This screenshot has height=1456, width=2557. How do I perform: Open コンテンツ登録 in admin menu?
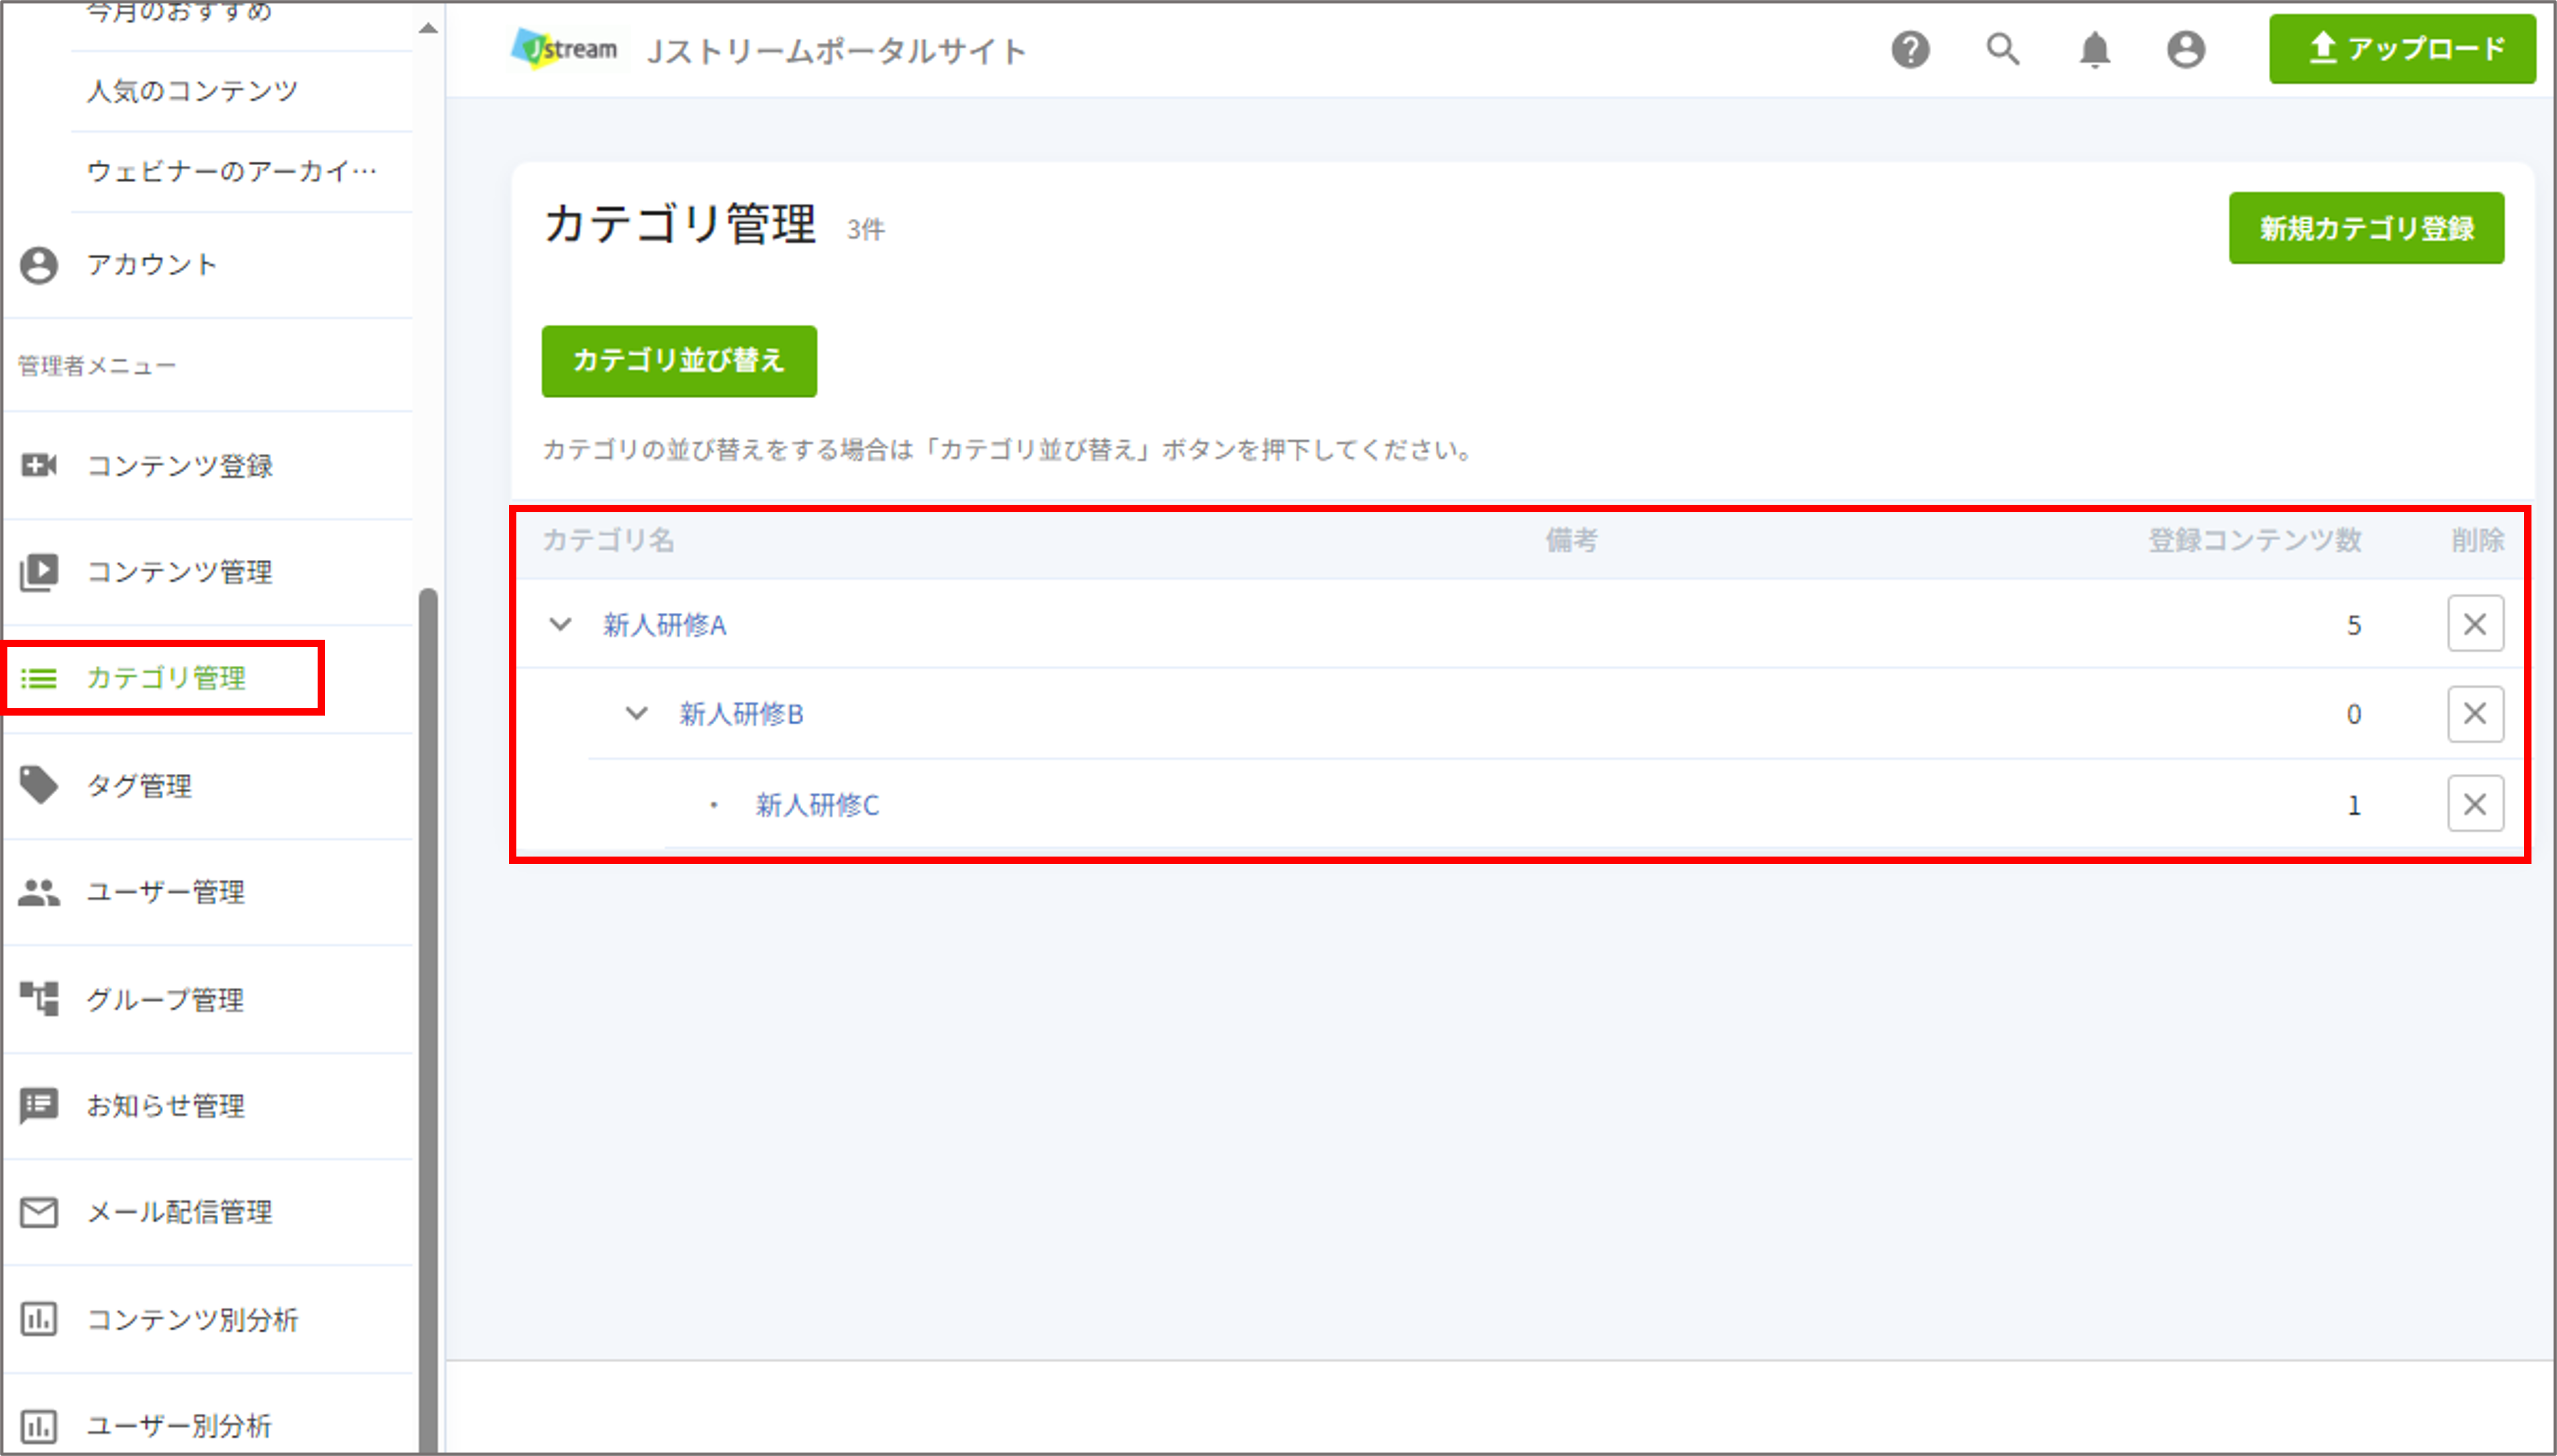[179, 466]
